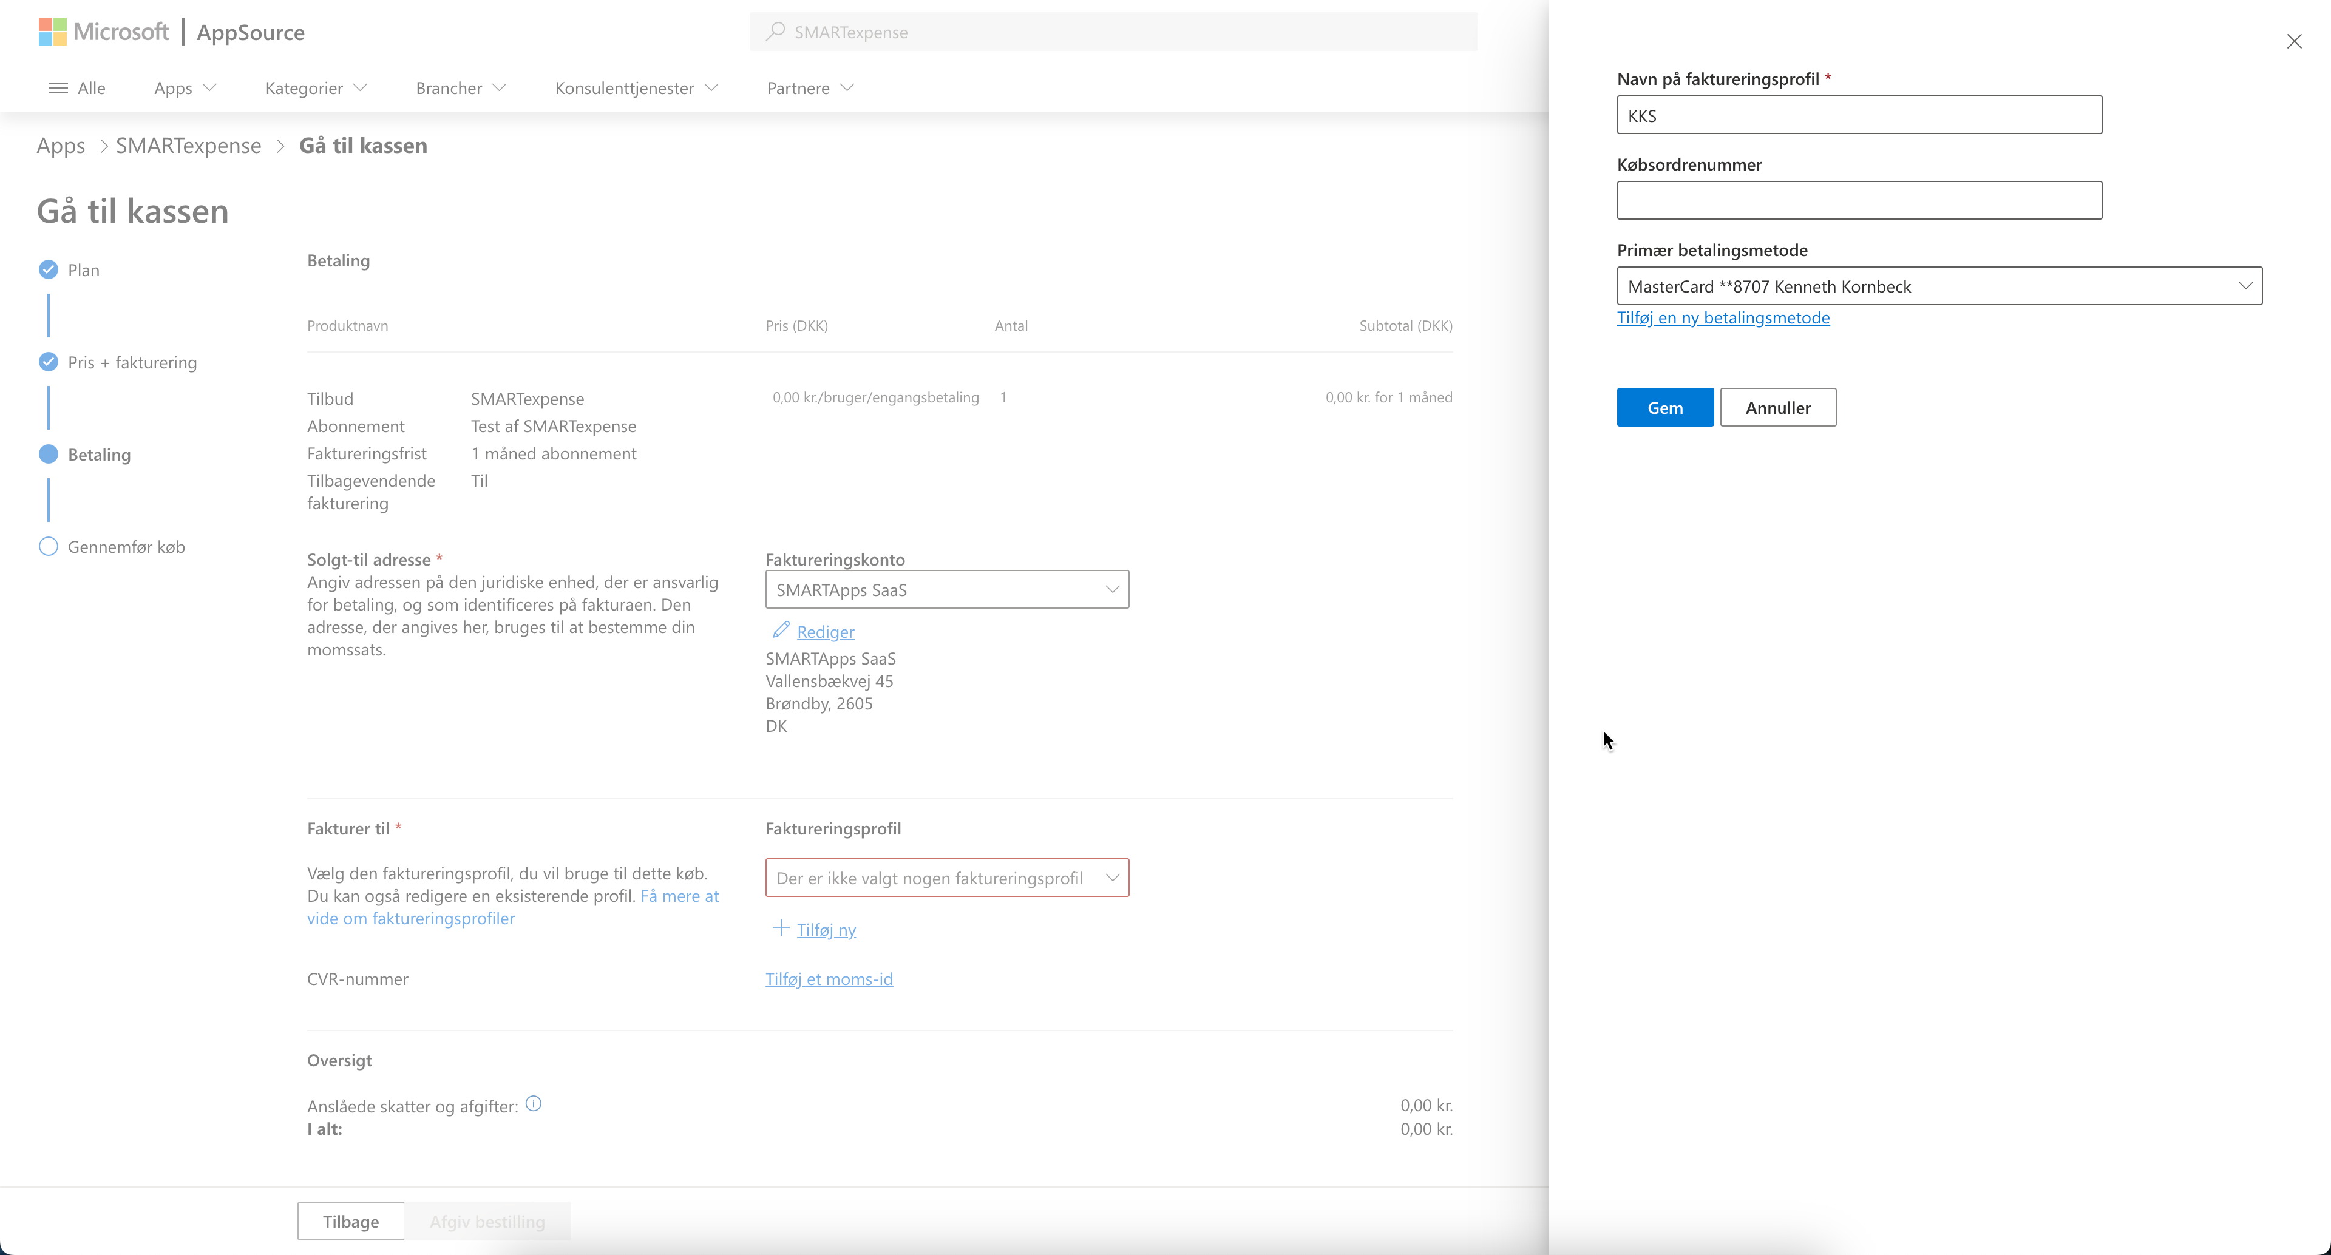Open the Konsulenttjenester menu
This screenshot has height=1255, width=2331.
[x=636, y=88]
